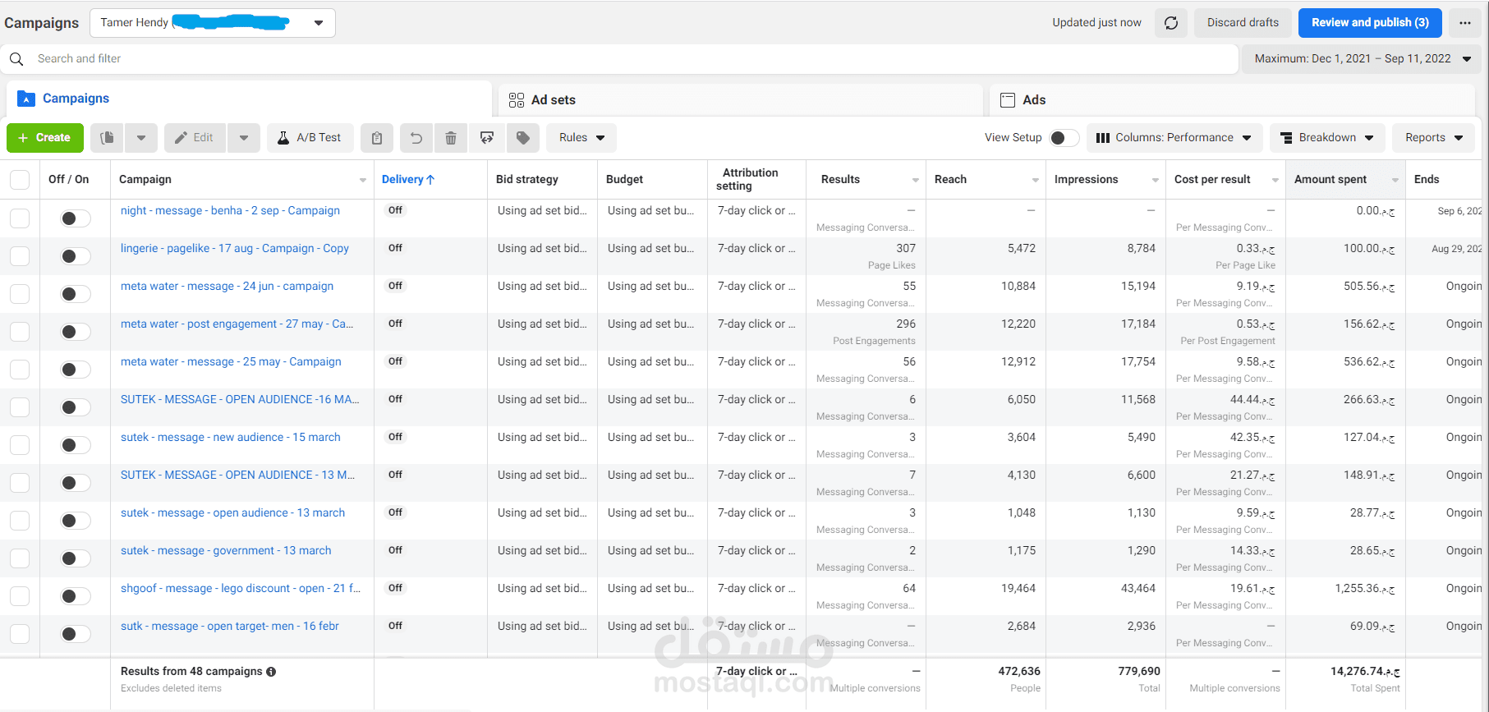This screenshot has width=1489, height=712.
Task: Check the box for meta water - message - 24 jun
Action: [20, 294]
